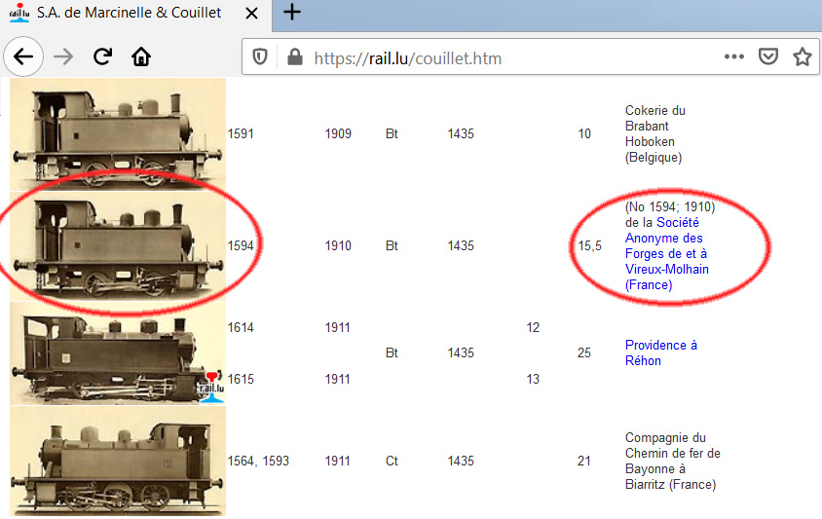The image size is (822, 519).
Task: Select the S.A. de Marcinelle & Couillet tab
Action: point(135,15)
